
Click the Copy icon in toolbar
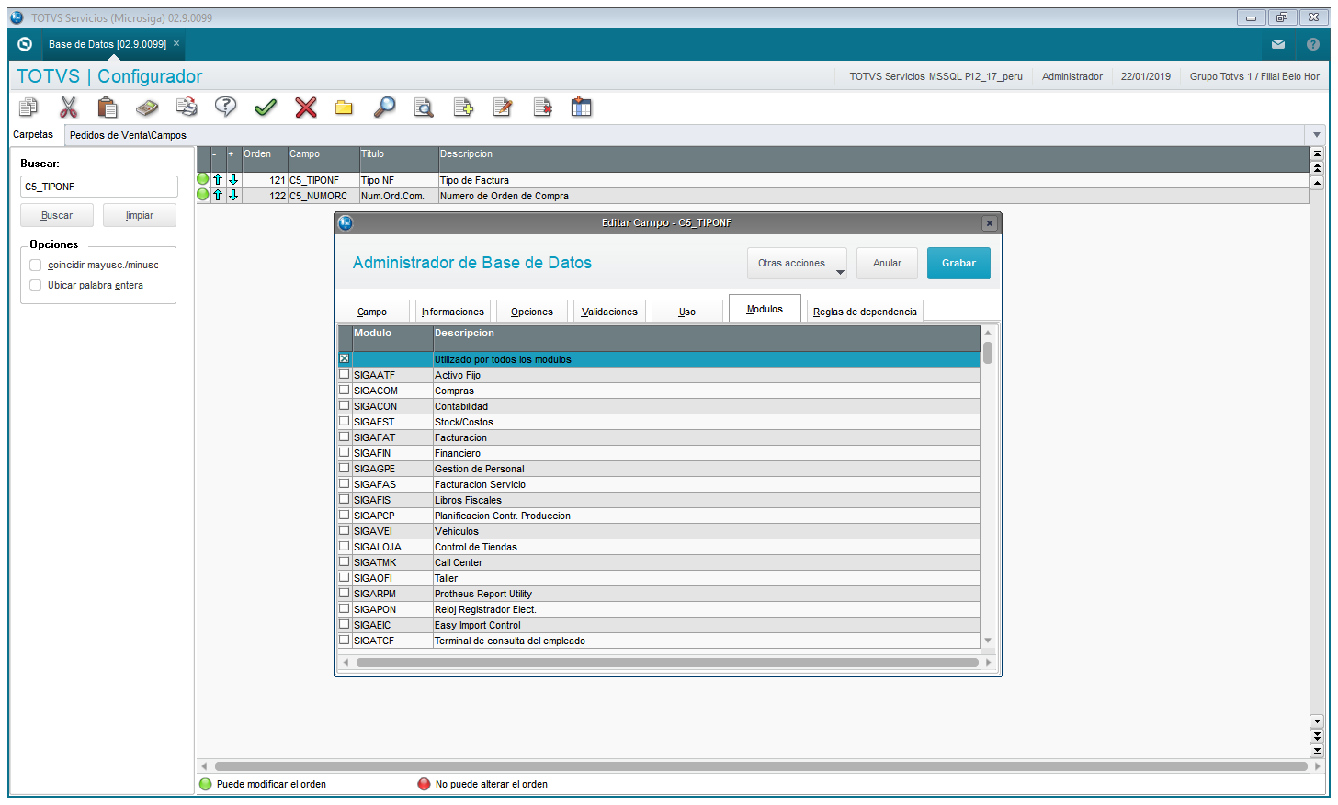click(x=28, y=108)
